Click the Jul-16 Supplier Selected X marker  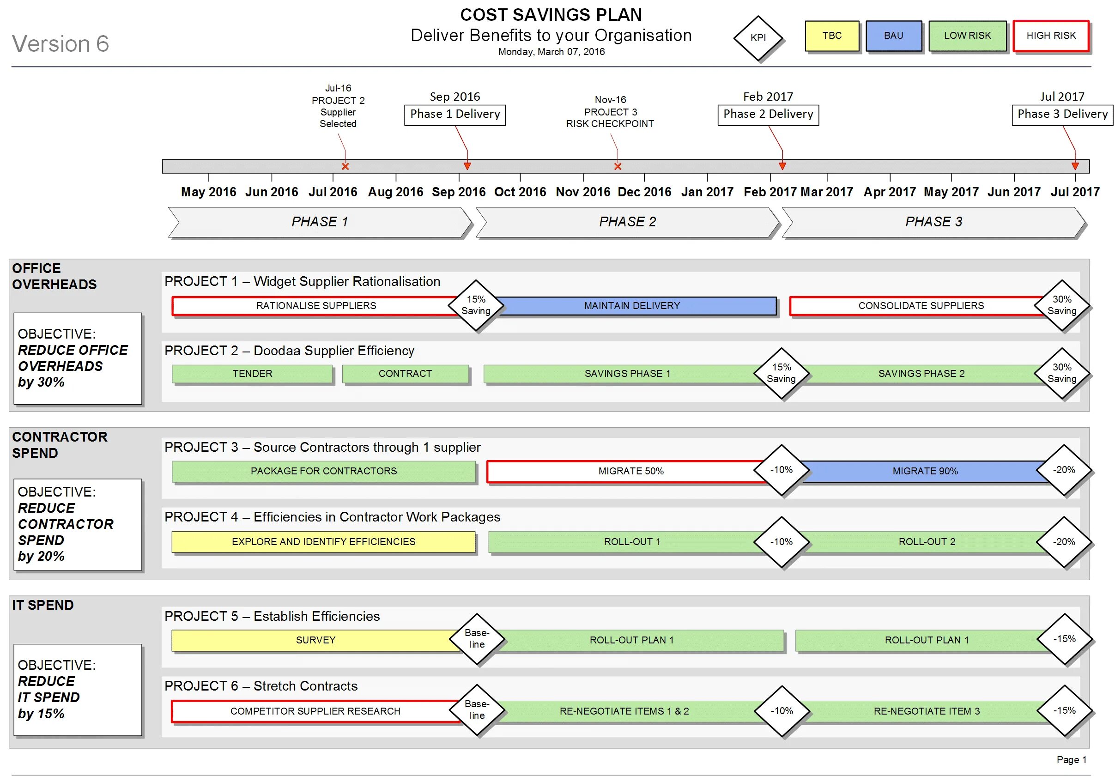(345, 166)
